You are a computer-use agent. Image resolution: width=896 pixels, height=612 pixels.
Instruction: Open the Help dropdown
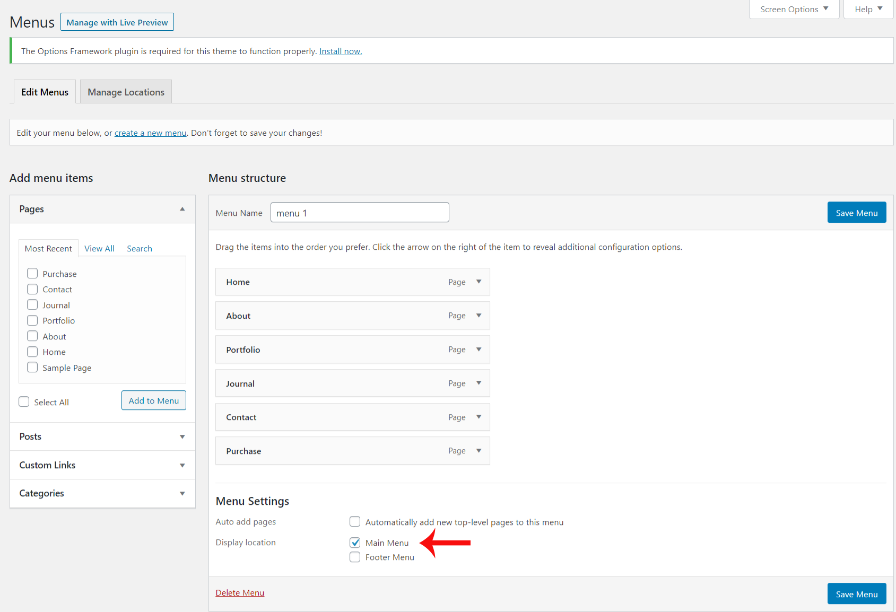click(x=868, y=10)
